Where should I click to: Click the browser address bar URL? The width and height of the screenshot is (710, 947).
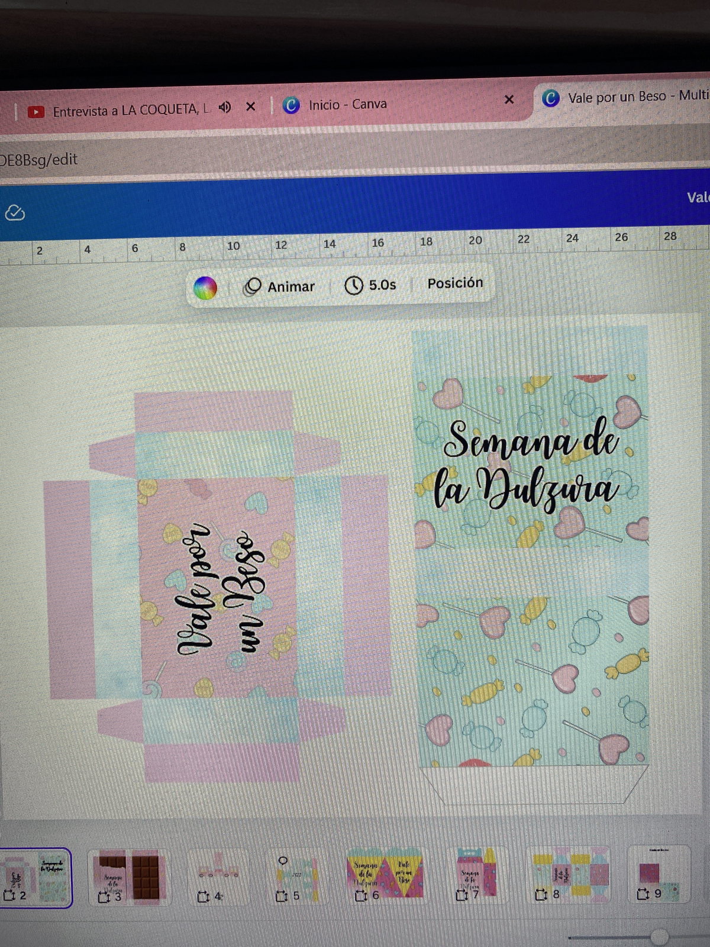[x=39, y=159]
